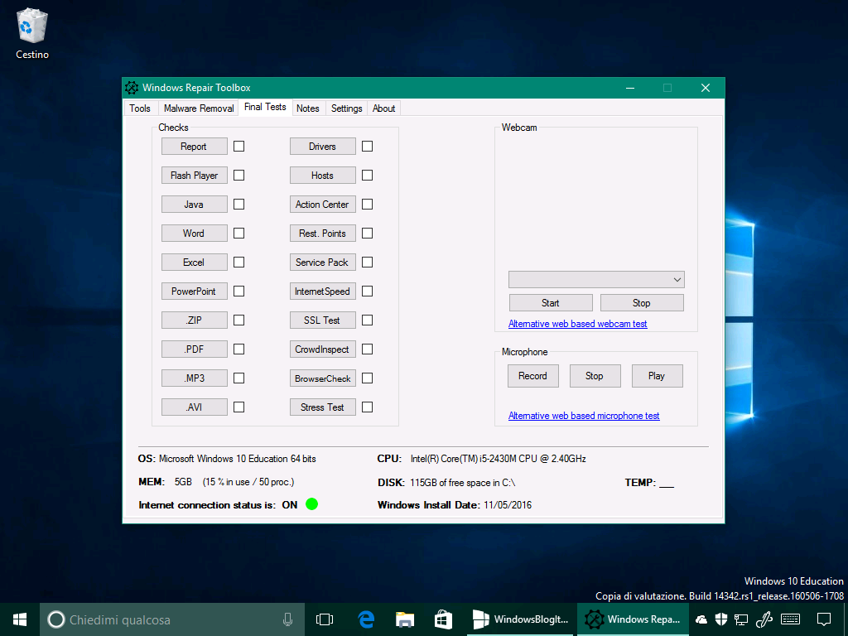Click the network tray icon
The image size is (848, 636).
pos(741,619)
